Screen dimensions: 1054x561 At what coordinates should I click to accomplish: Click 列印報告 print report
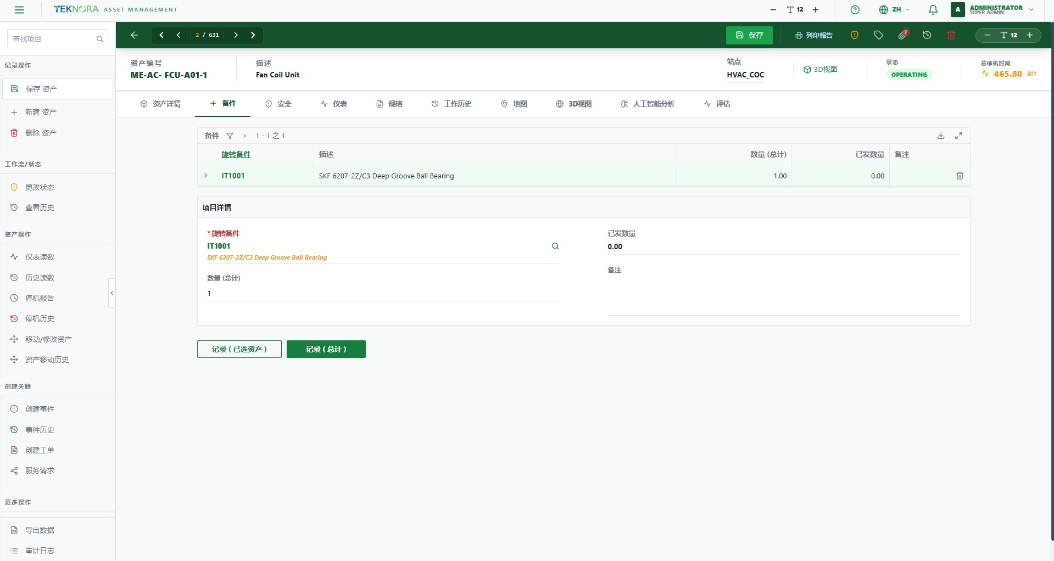click(813, 35)
